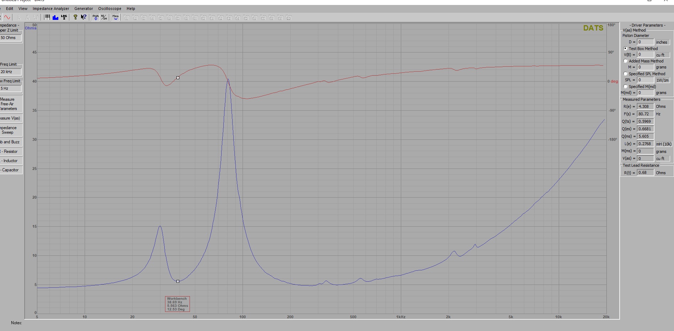Open the piston diameter inches unit dropdown

(663, 42)
